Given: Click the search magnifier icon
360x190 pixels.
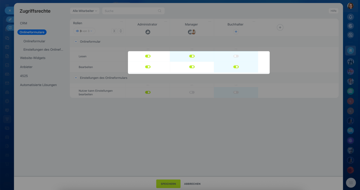Looking at the screenshot, I should coord(160,11).
